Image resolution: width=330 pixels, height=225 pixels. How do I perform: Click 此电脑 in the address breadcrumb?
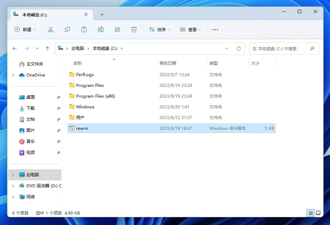[x=78, y=48]
